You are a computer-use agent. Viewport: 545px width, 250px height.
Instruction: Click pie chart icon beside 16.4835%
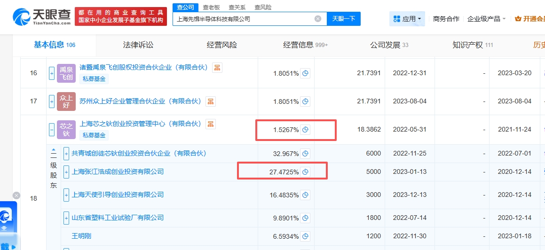pos(305,195)
